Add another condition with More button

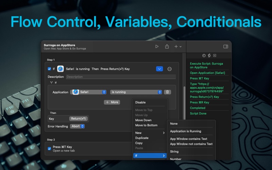(x=112, y=102)
